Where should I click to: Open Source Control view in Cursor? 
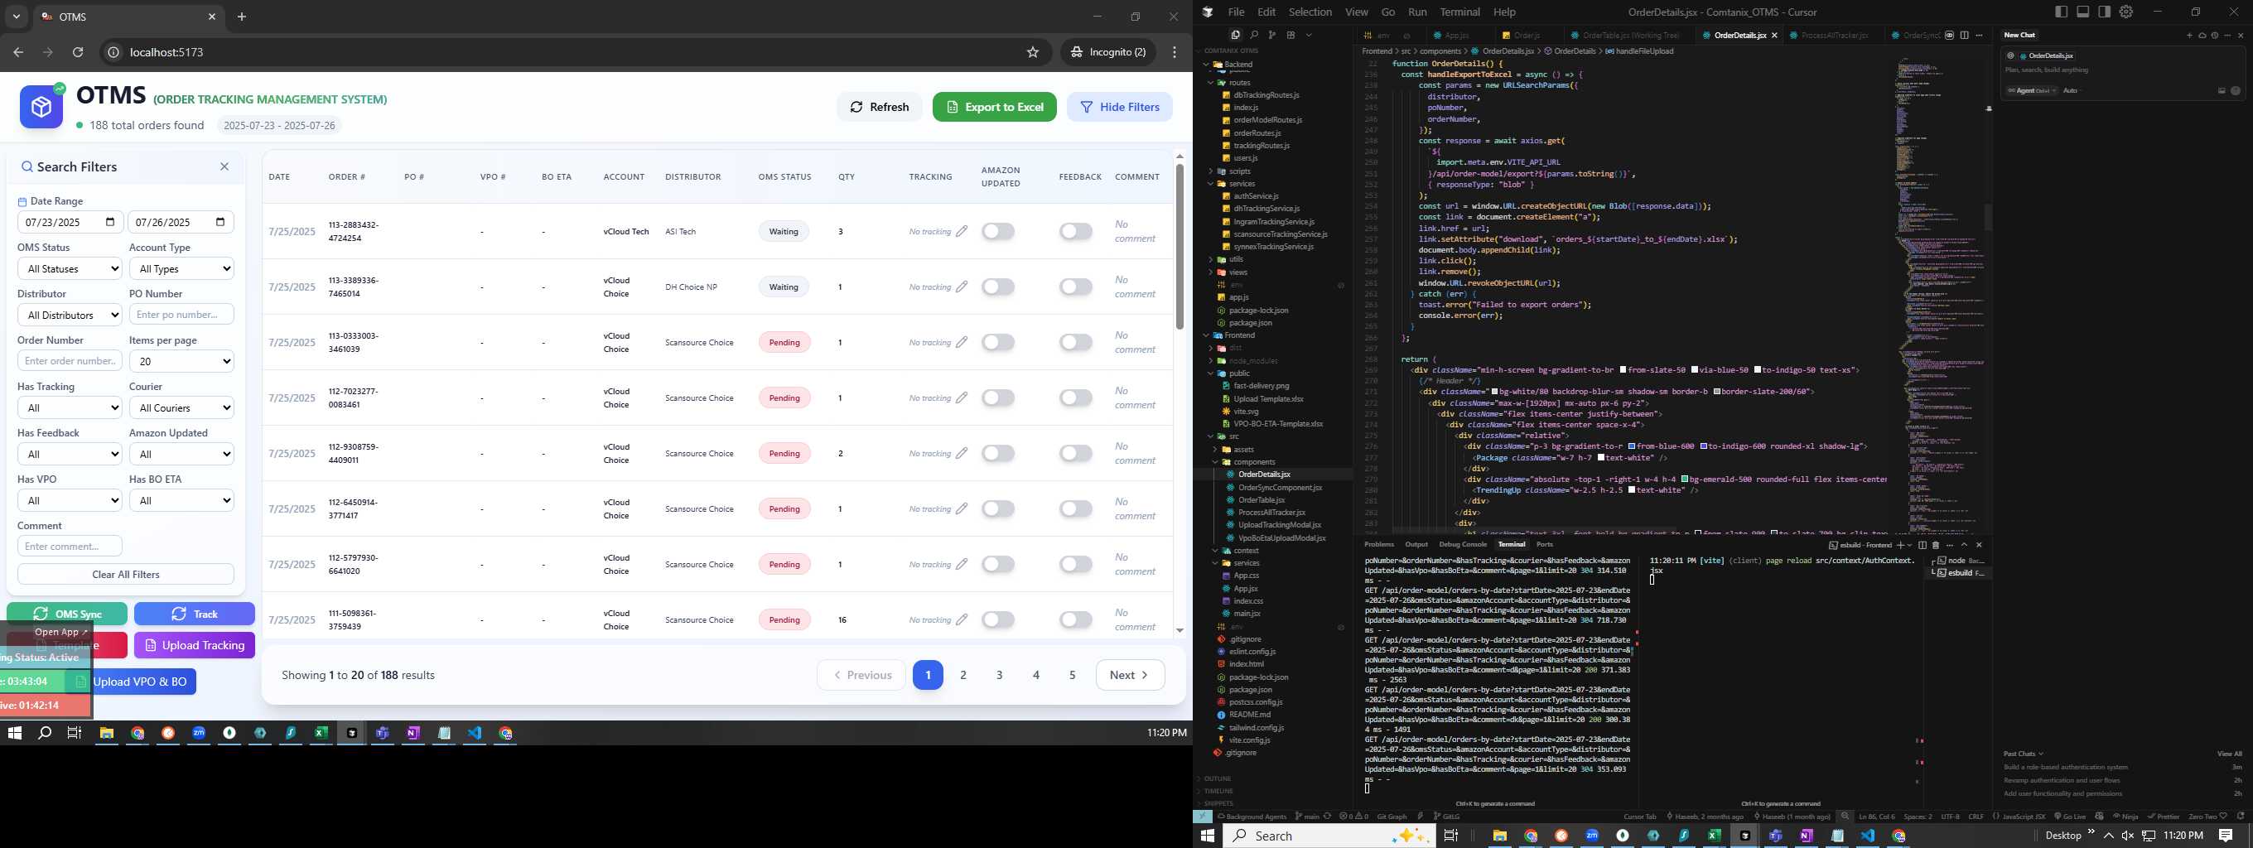[x=1271, y=35]
